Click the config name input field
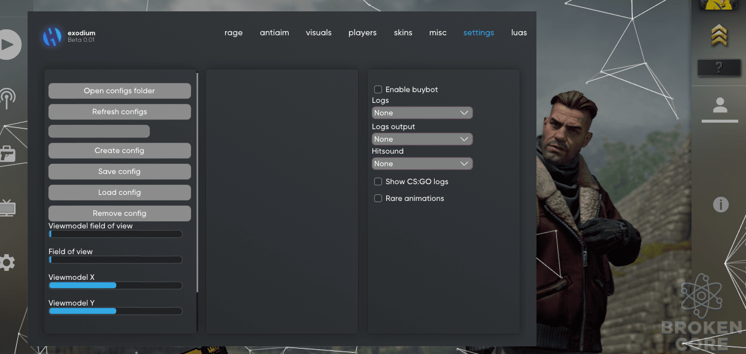Image resolution: width=746 pixels, height=354 pixels. pos(99,131)
